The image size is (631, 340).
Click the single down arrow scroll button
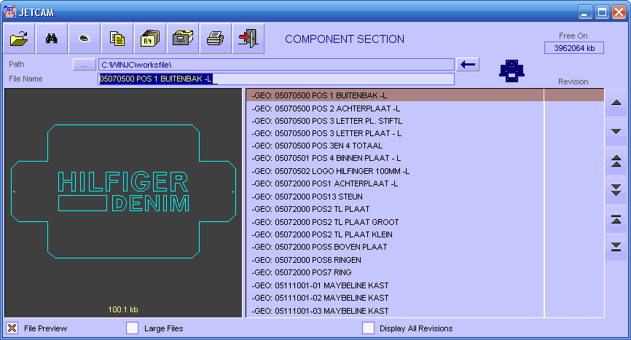(616, 132)
